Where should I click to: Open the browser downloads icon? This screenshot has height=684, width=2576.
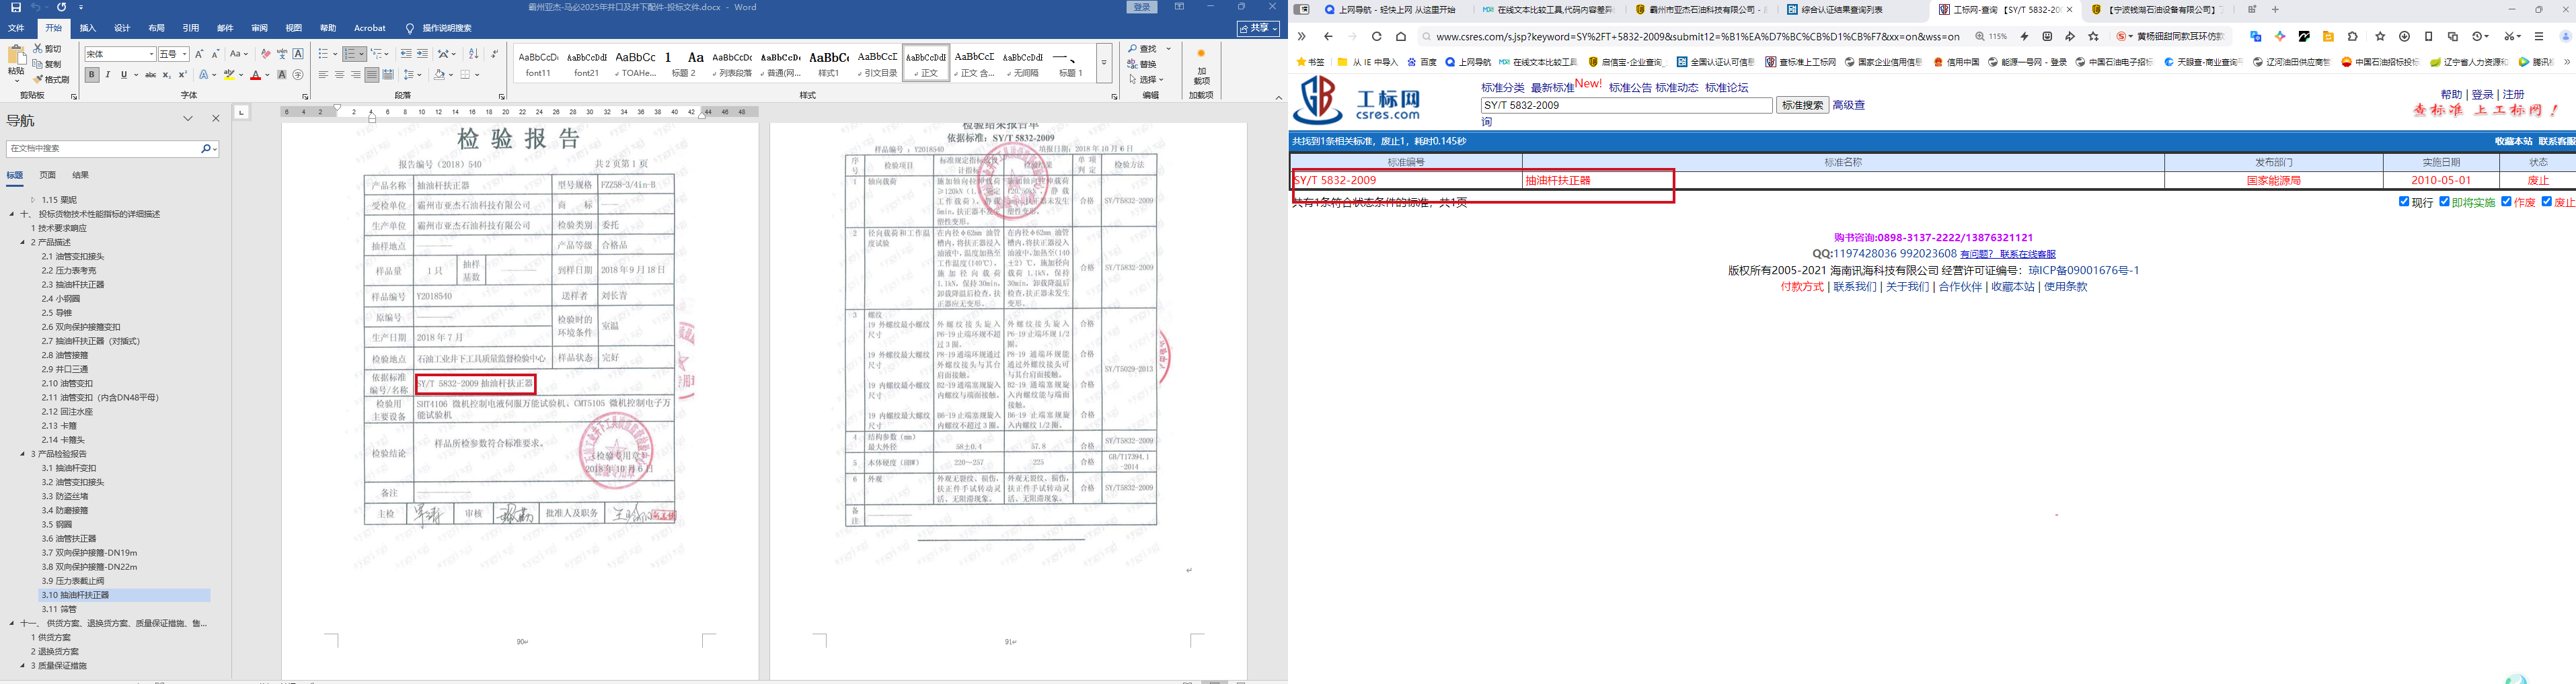pyautogui.click(x=2404, y=37)
